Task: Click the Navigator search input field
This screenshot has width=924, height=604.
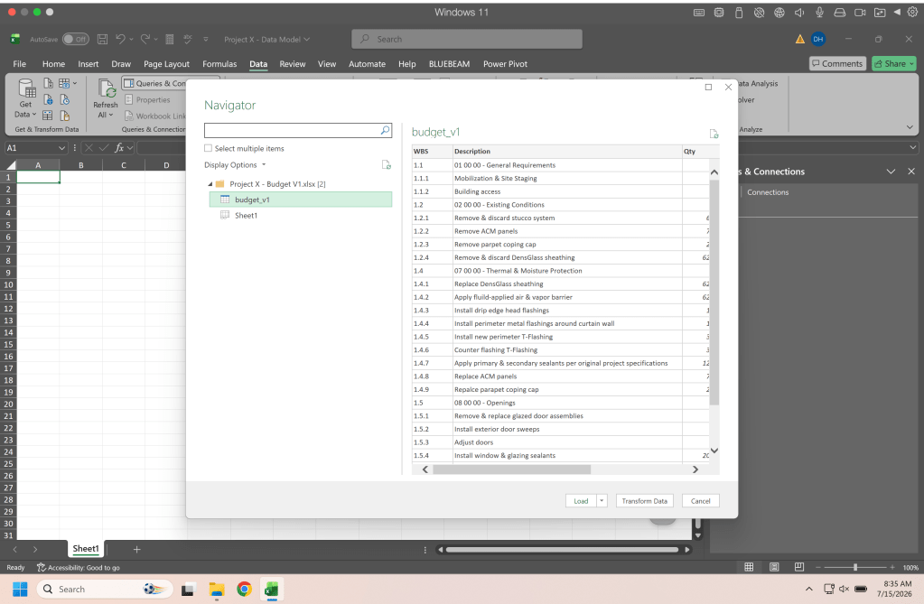Action: click(293, 130)
